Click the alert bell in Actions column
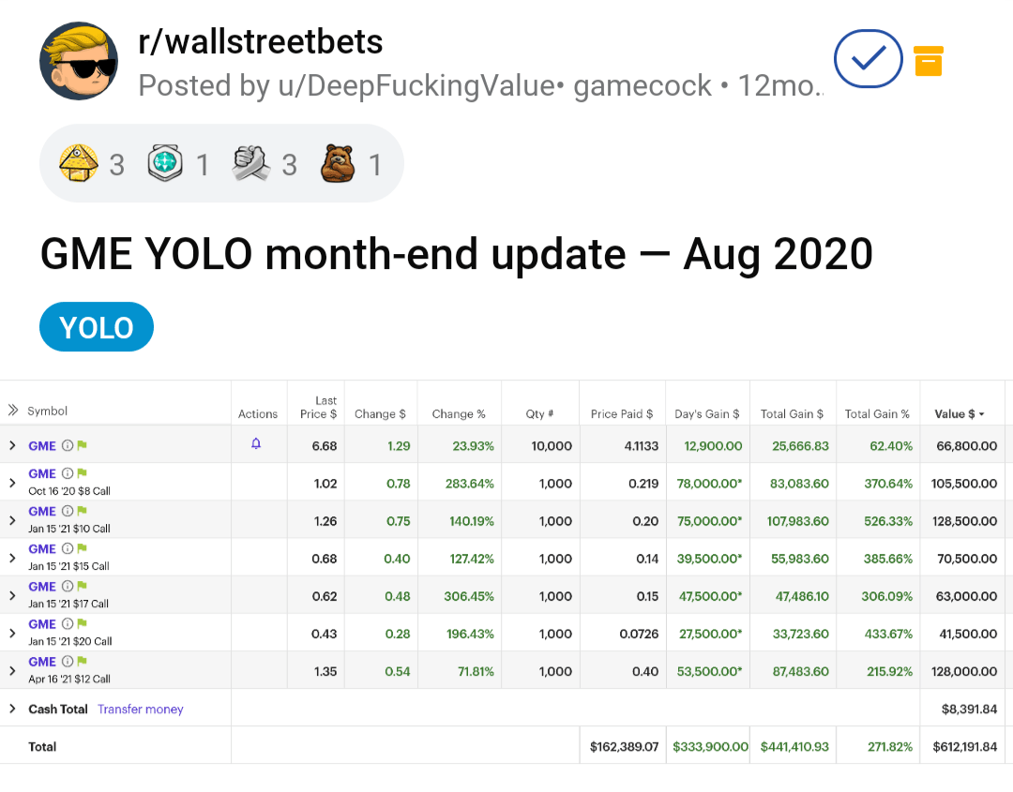 [256, 443]
